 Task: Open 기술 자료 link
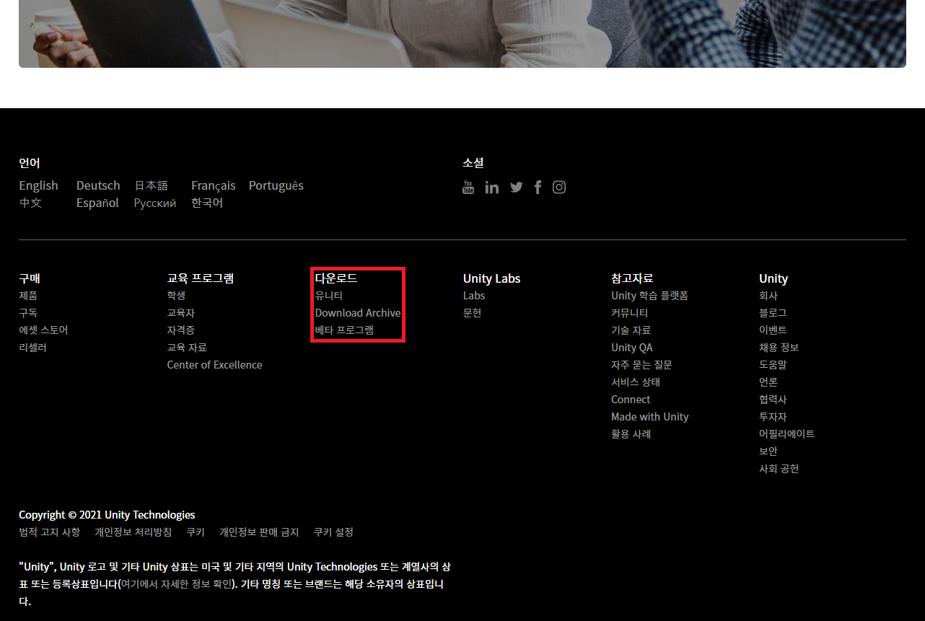631,330
